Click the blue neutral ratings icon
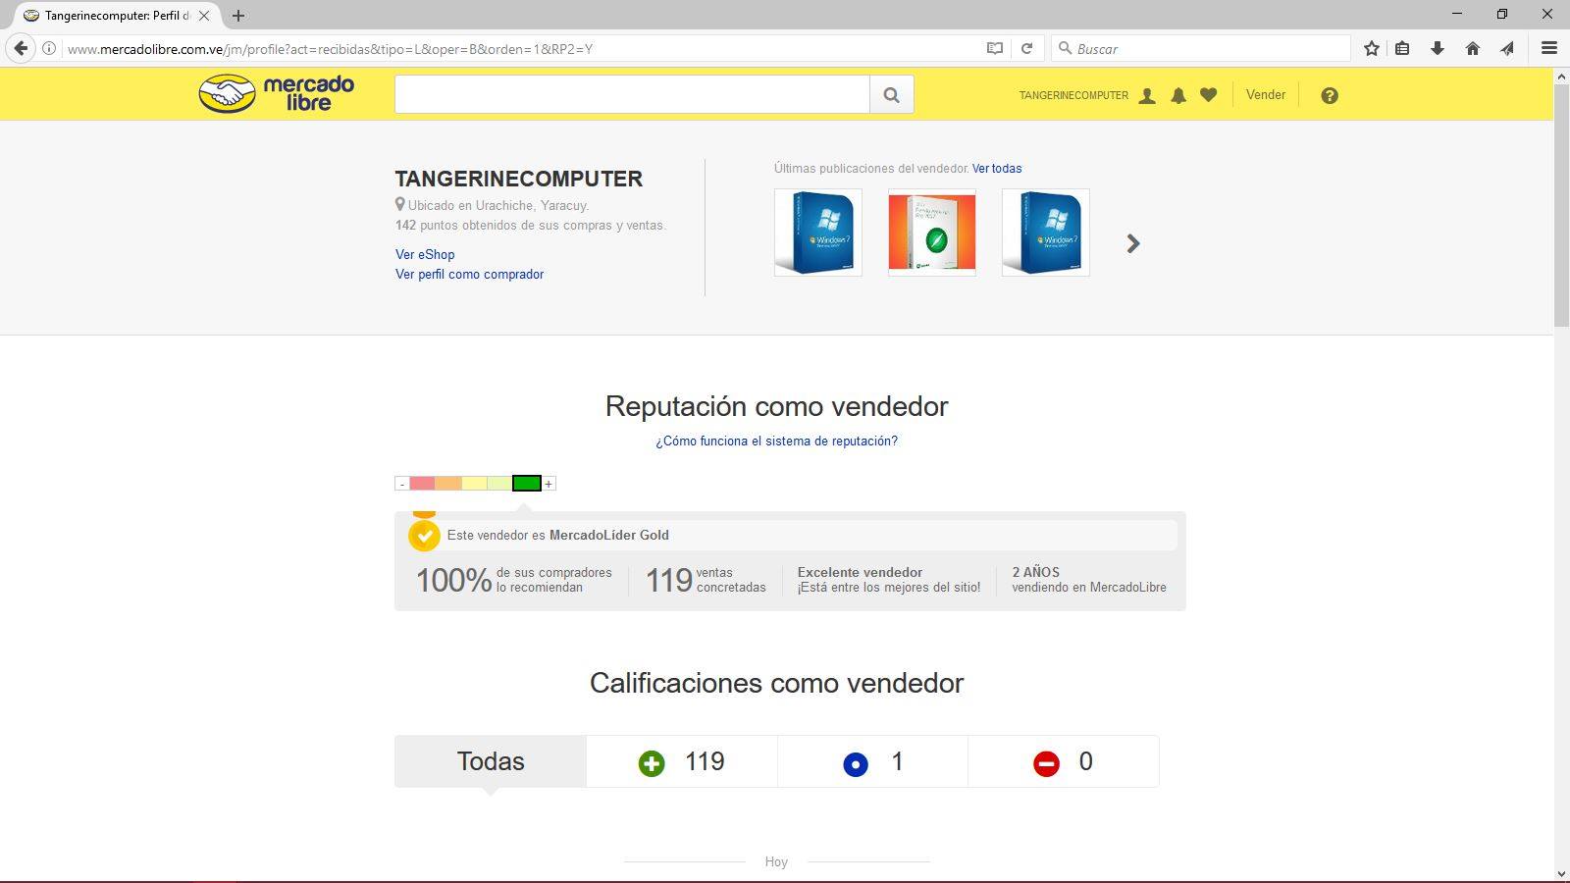 point(856,764)
